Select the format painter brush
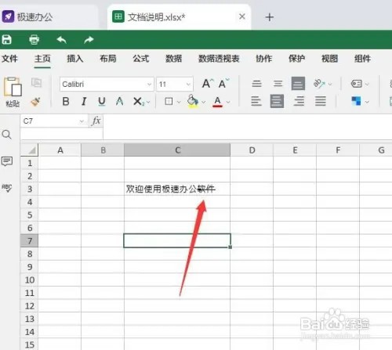 35,102
